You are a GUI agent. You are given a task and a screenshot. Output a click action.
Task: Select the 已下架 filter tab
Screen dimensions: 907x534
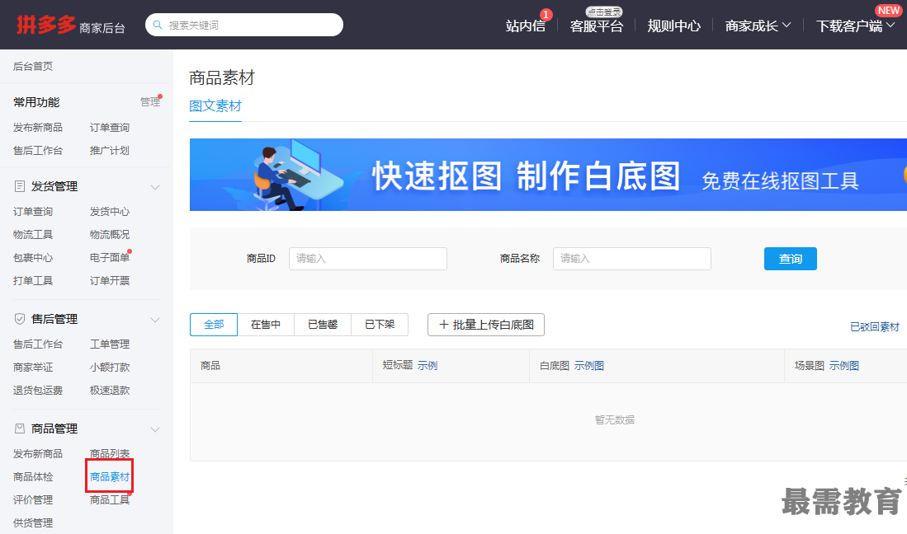(380, 325)
